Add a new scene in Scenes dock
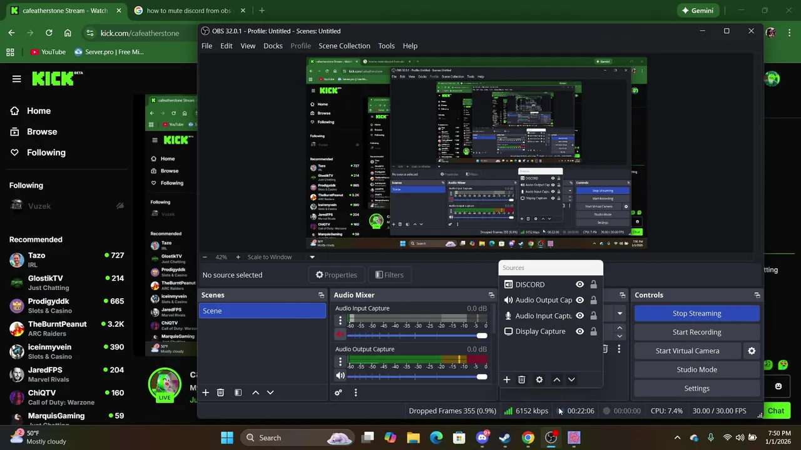The width and height of the screenshot is (801, 450). (x=205, y=392)
